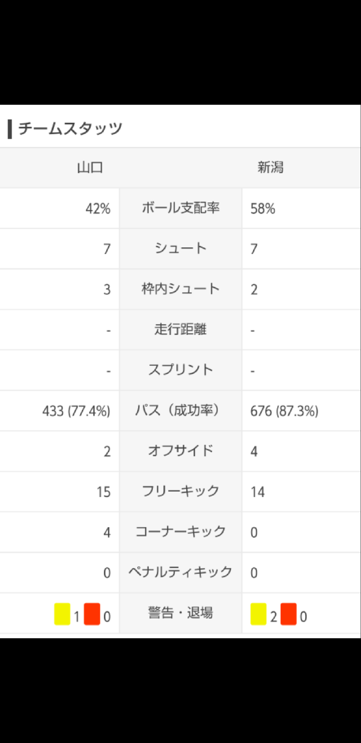361x743 pixels.
Task: Click the コーナーキック row label
Action: [180, 532]
